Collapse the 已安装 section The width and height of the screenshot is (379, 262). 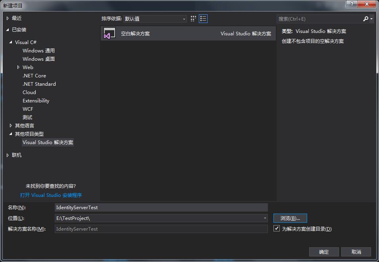click(8, 30)
